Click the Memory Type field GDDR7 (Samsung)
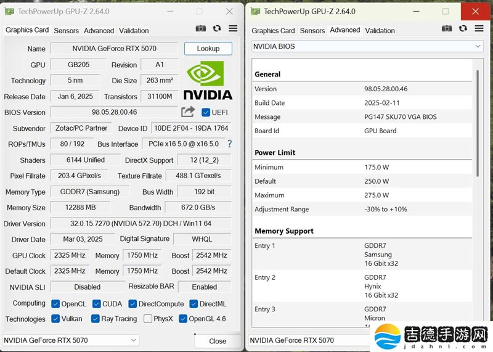 pos(90,192)
